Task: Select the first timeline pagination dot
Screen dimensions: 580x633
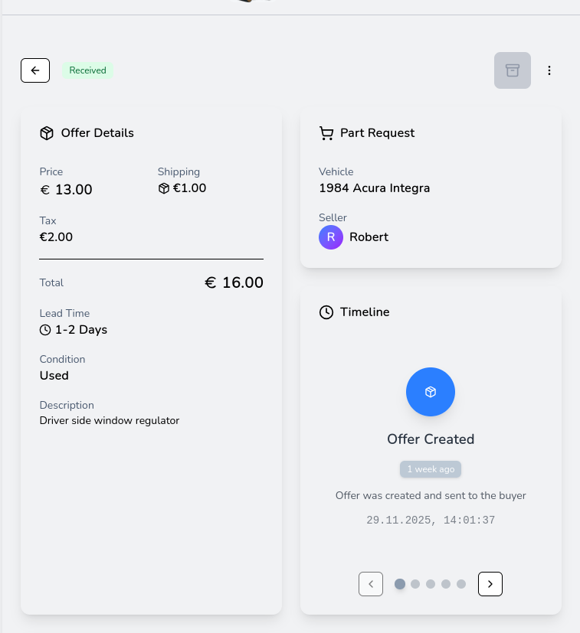Action: coord(400,584)
